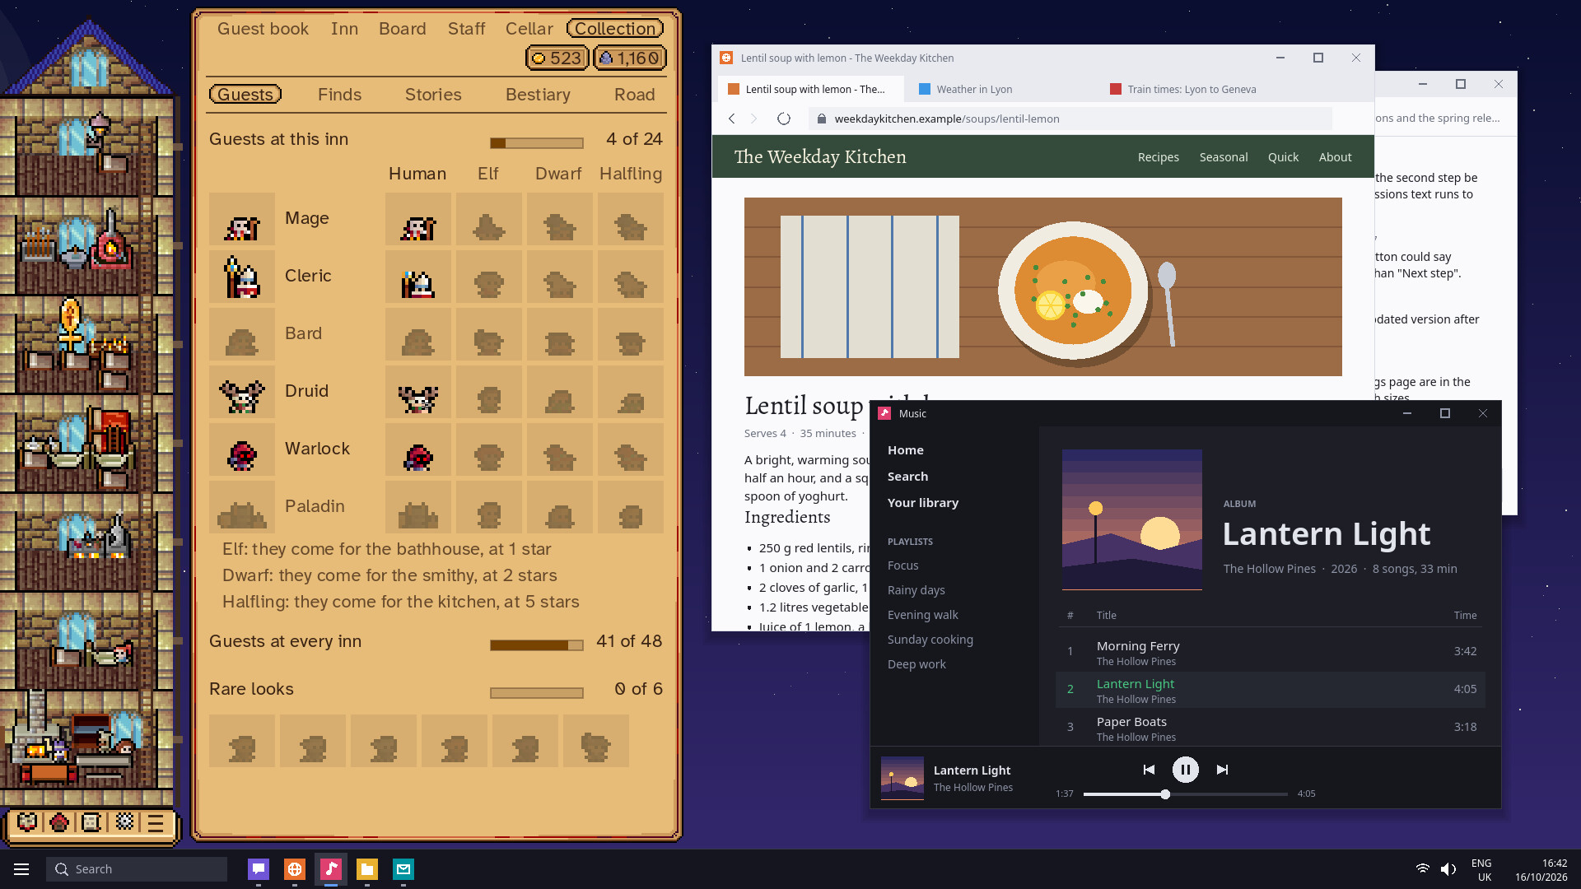1581x889 pixels.
Task: Select the Human Warlock portrait cell
Action: pos(417,449)
